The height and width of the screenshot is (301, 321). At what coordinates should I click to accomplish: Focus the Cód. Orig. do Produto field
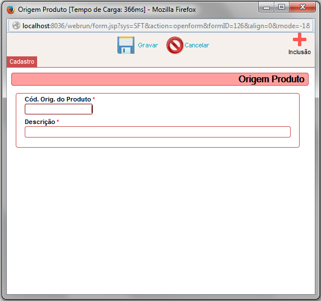coord(59,109)
